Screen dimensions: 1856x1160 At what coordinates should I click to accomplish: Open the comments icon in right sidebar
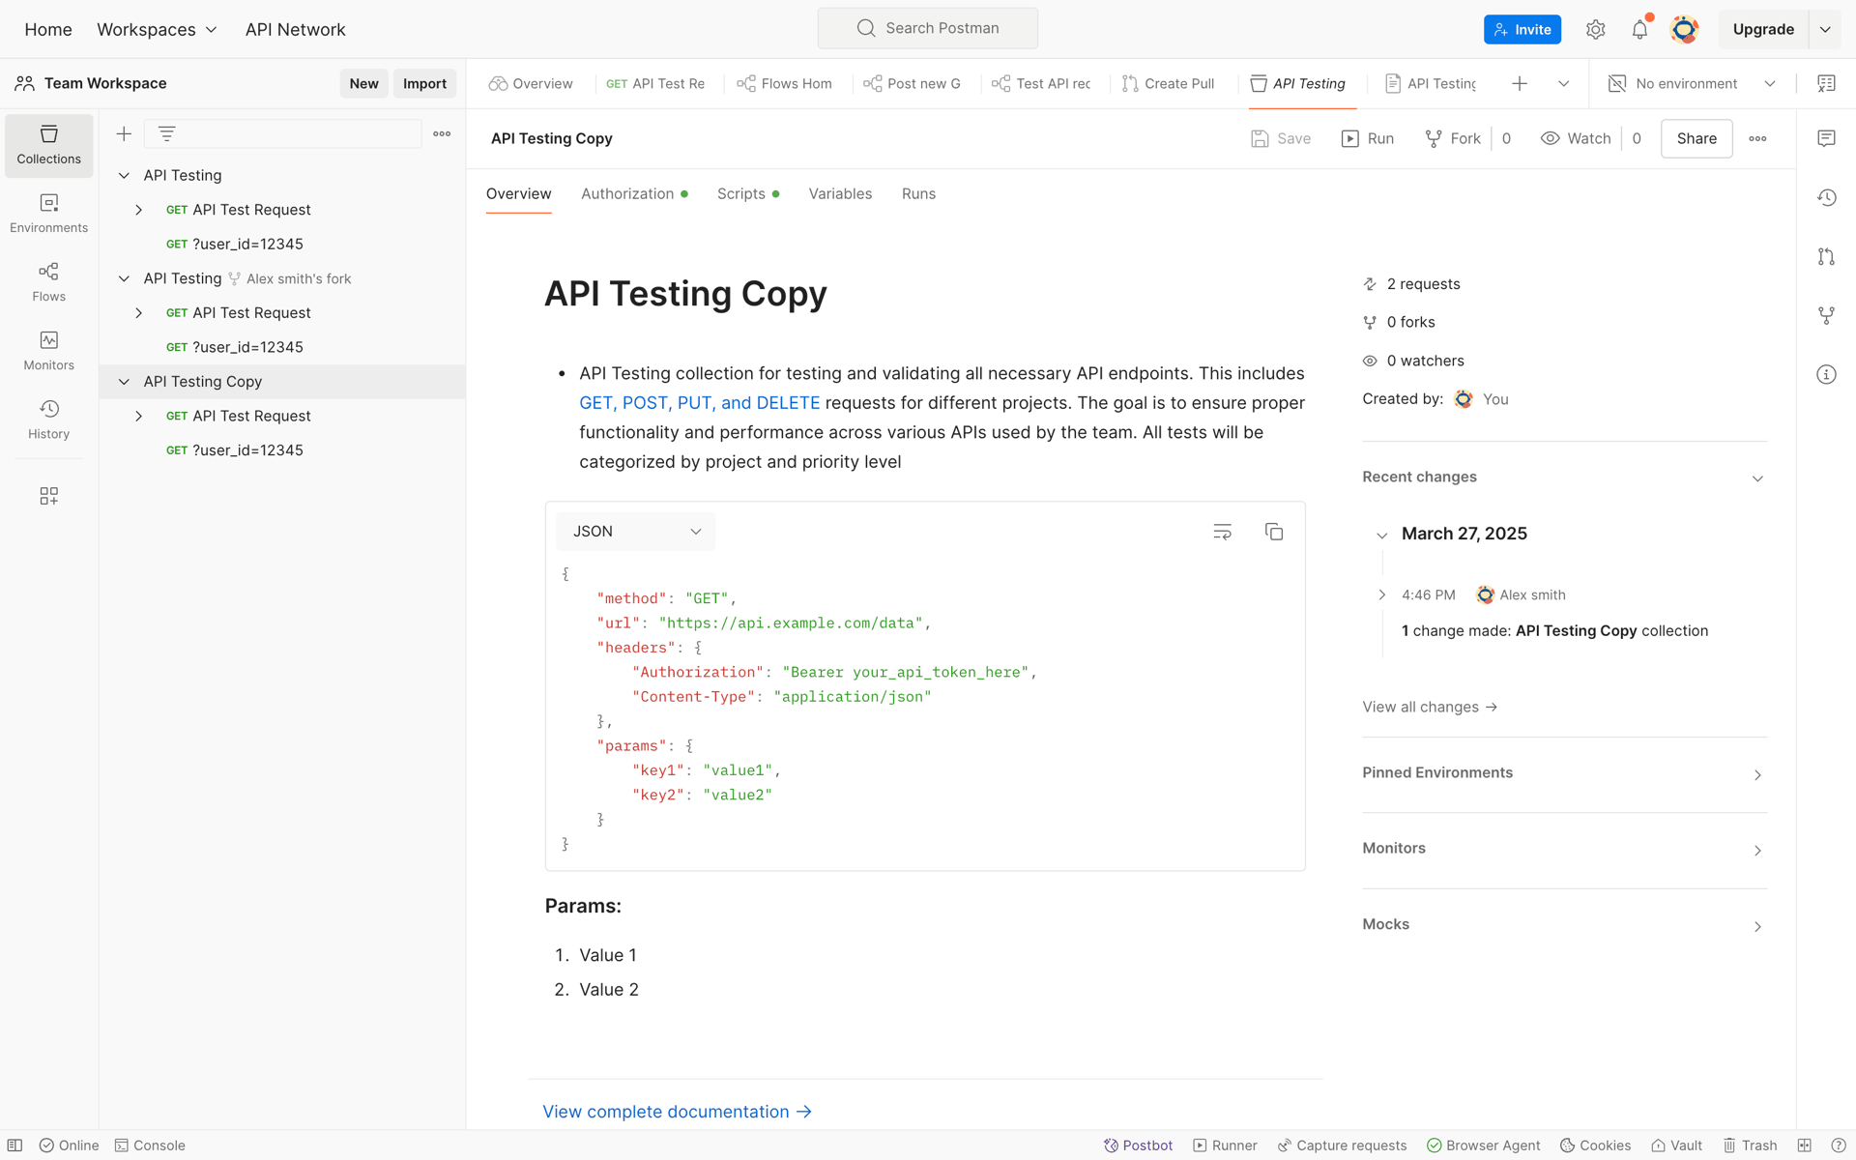(x=1826, y=139)
